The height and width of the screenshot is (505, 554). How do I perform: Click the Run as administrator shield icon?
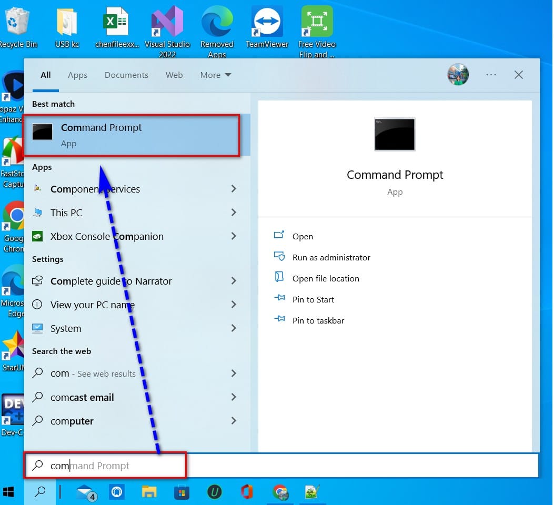tap(279, 256)
